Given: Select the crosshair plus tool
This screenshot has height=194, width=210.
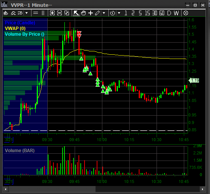Looking at the screenshot, I should click(91, 13).
